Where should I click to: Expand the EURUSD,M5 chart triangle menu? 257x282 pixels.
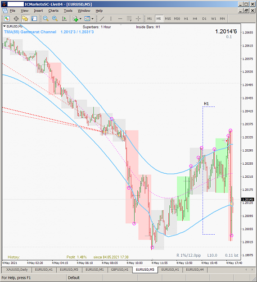pyautogui.click(x=5, y=26)
